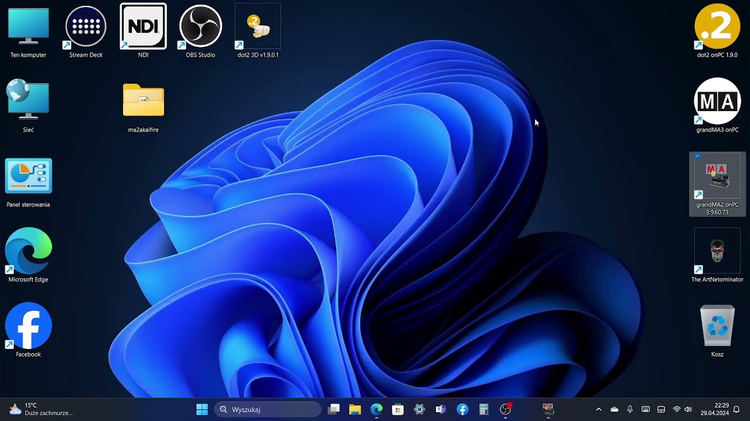Open the volume speaker control
Screen dimensions: 750x421
pyautogui.click(x=688, y=409)
